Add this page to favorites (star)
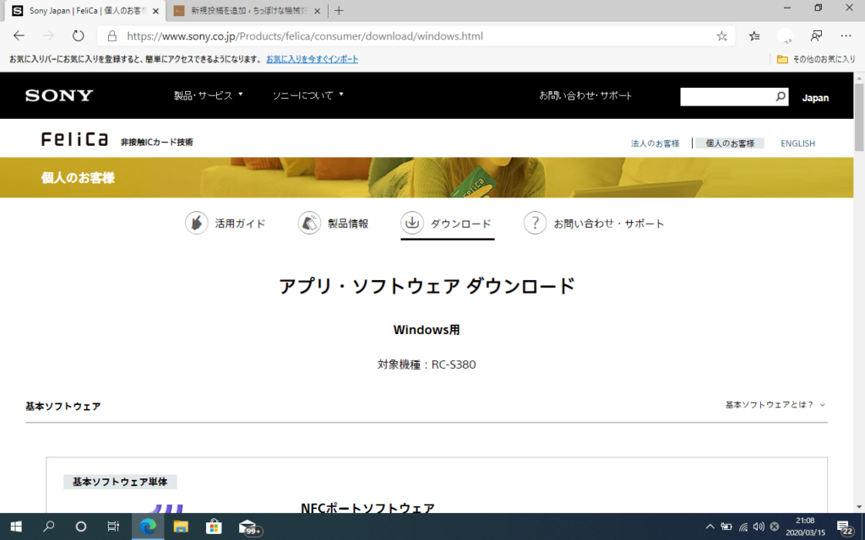 pyautogui.click(x=721, y=36)
